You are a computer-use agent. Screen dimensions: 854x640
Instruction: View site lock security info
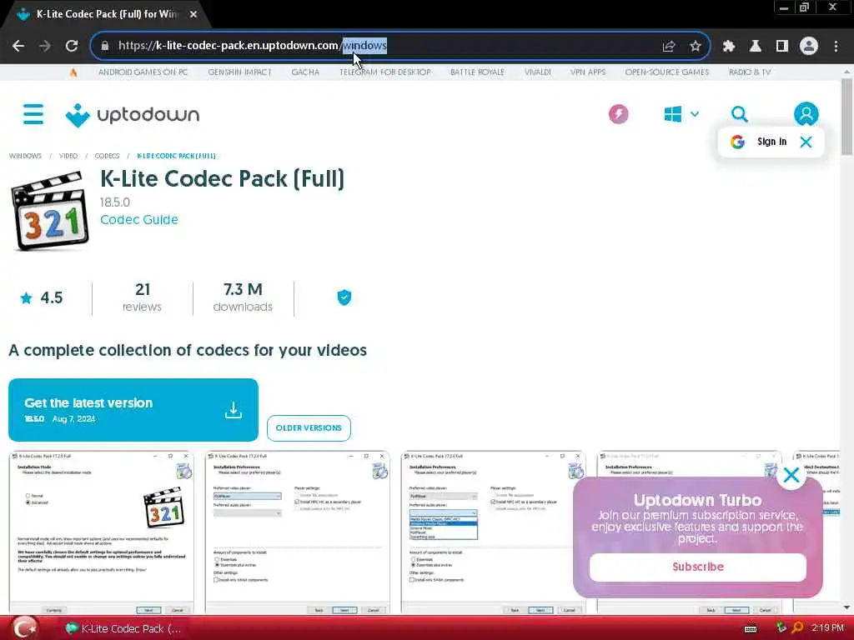pyautogui.click(x=105, y=47)
